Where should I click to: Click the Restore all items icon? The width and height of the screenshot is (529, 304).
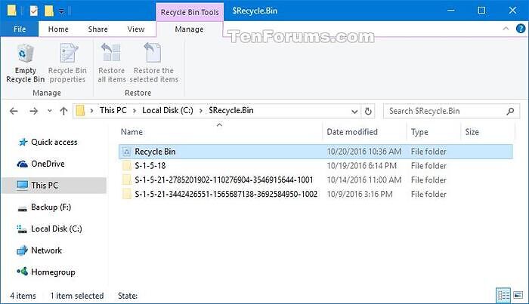pos(112,60)
